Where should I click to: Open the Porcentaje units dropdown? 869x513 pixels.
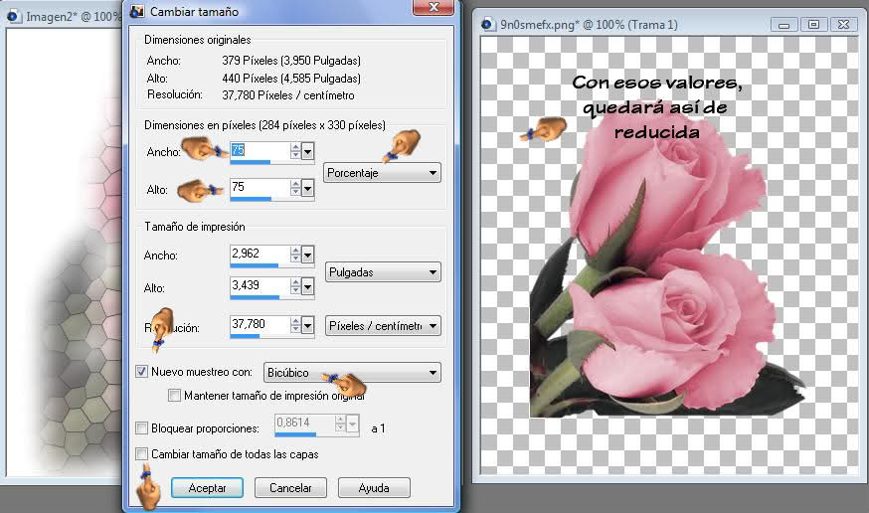pyautogui.click(x=382, y=173)
